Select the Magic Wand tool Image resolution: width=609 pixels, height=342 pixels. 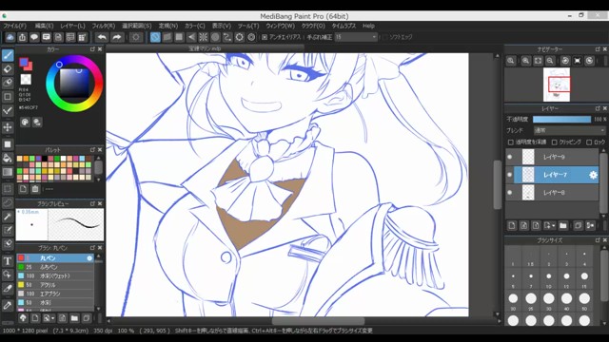coord(8,217)
